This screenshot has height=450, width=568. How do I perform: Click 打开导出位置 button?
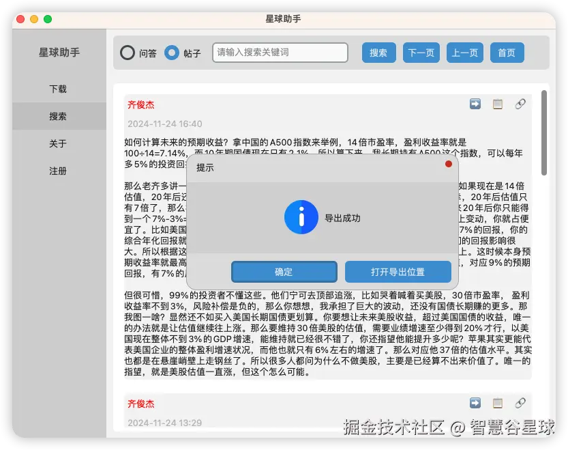point(398,272)
